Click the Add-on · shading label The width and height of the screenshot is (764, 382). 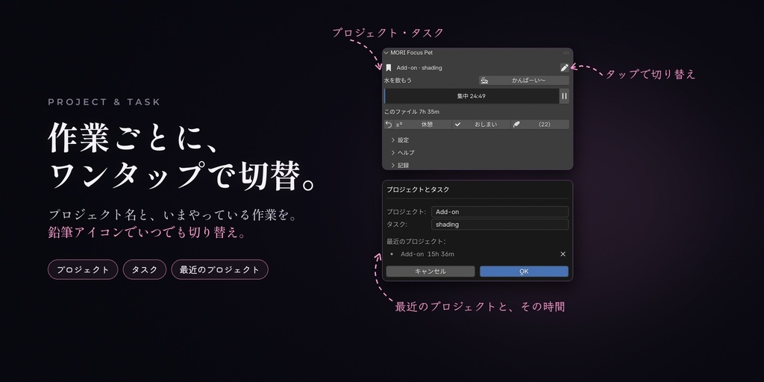coord(419,68)
